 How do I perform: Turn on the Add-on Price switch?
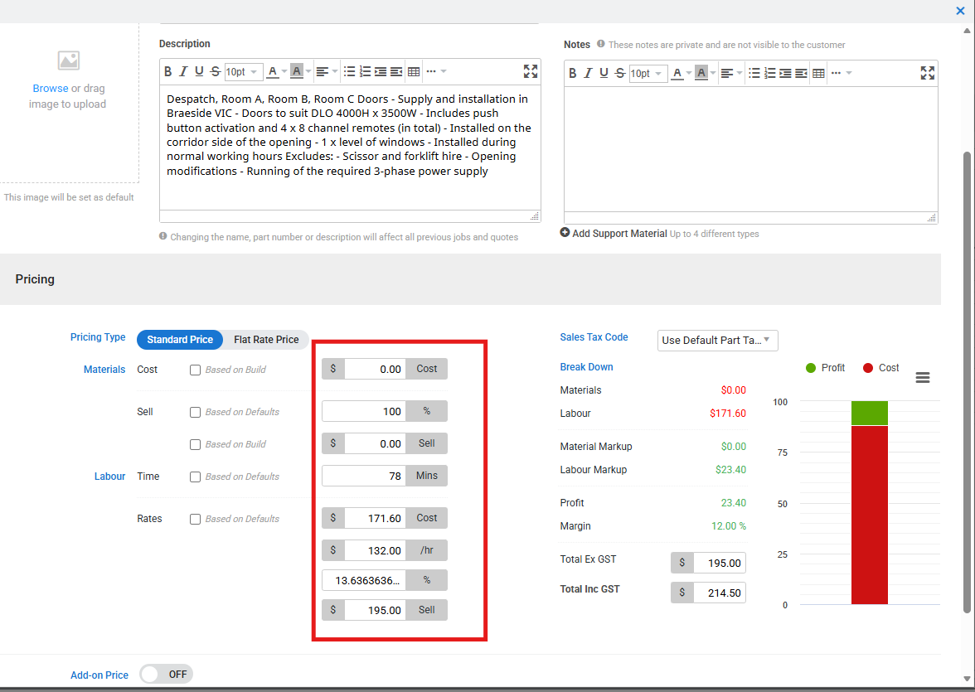pyautogui.click(x=166, y=674)
